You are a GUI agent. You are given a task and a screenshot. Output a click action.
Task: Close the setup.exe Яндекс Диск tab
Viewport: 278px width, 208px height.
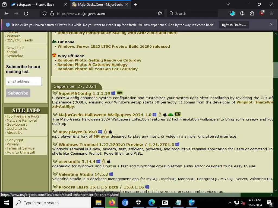click(x=66, y=5)
